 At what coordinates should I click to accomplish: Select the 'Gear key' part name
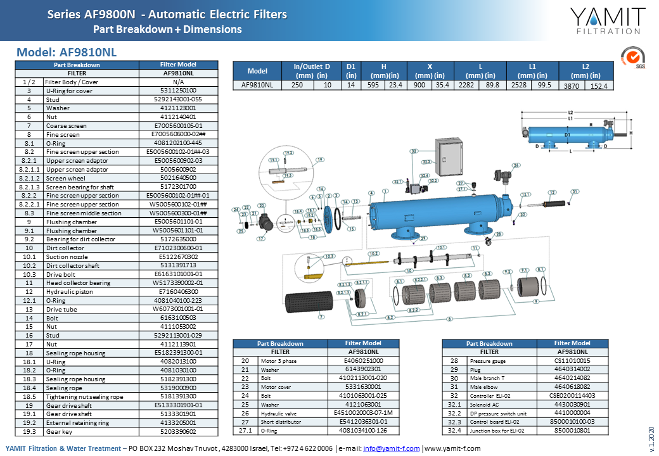(59, 432)
